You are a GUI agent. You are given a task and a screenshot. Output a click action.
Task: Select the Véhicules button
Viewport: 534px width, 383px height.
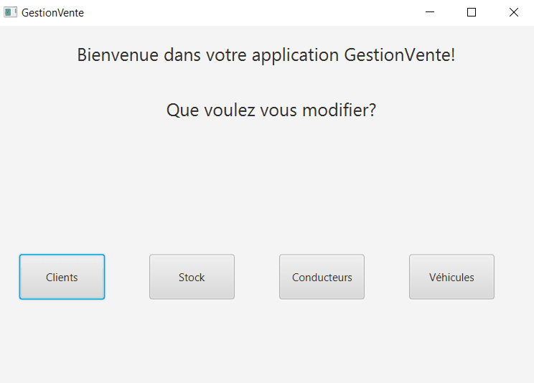[451, 277]
